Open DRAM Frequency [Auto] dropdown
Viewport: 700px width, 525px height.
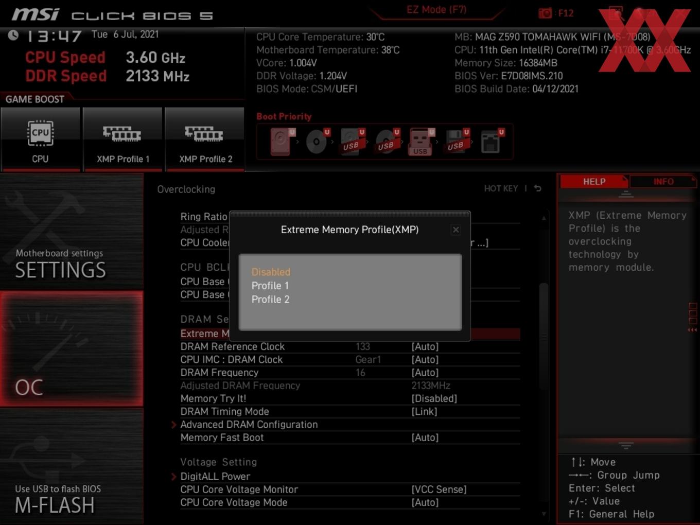point(425,373)
